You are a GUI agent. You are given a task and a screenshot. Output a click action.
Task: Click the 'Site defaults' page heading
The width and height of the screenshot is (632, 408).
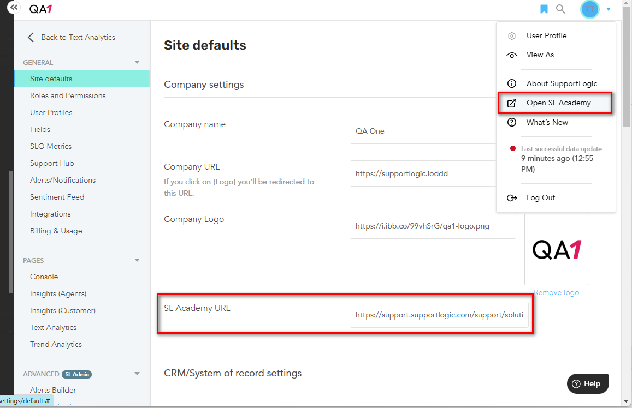pos(205,45)
